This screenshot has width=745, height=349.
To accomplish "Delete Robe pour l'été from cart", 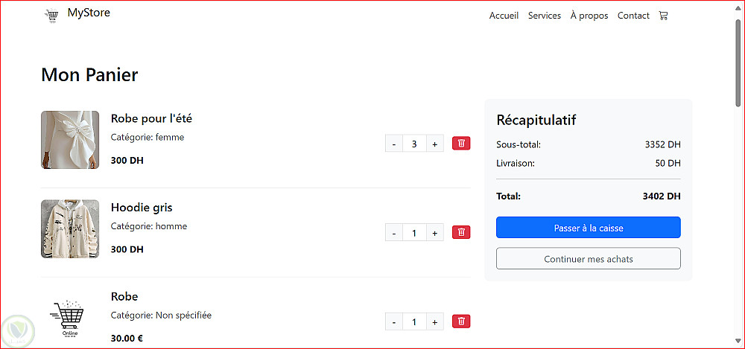I will click(461, 144).
